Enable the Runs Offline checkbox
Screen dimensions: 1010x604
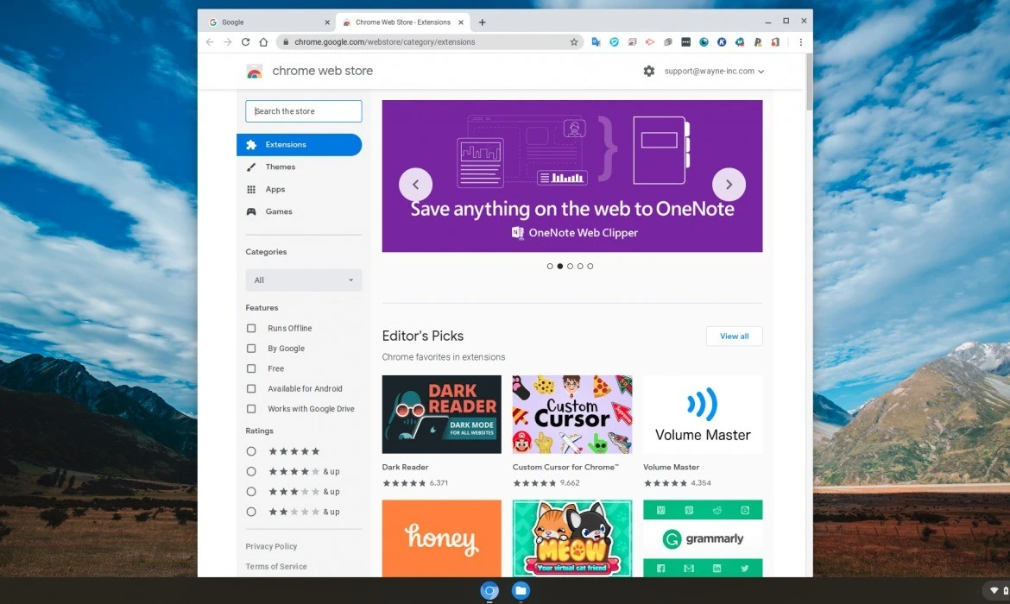click(x=251, y=329)
